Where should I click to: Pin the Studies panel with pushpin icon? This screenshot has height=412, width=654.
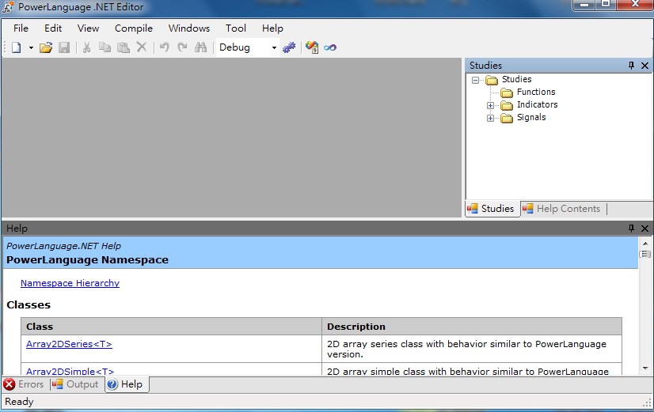point(631,66)
